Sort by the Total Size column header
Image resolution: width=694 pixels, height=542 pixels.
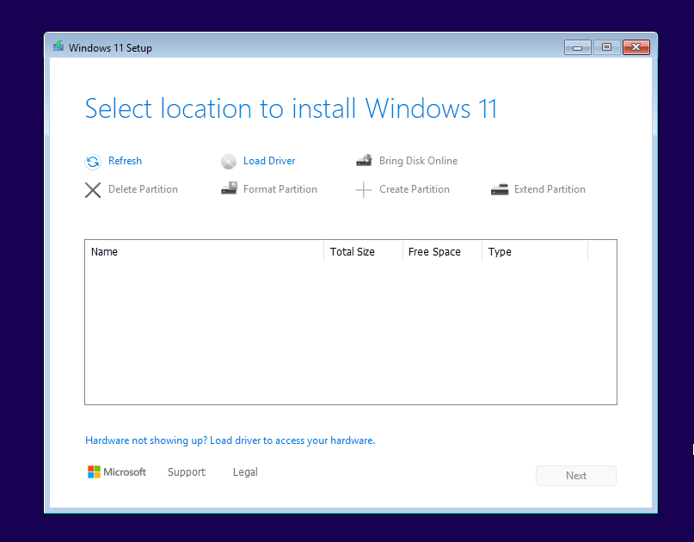coord(364,251)
